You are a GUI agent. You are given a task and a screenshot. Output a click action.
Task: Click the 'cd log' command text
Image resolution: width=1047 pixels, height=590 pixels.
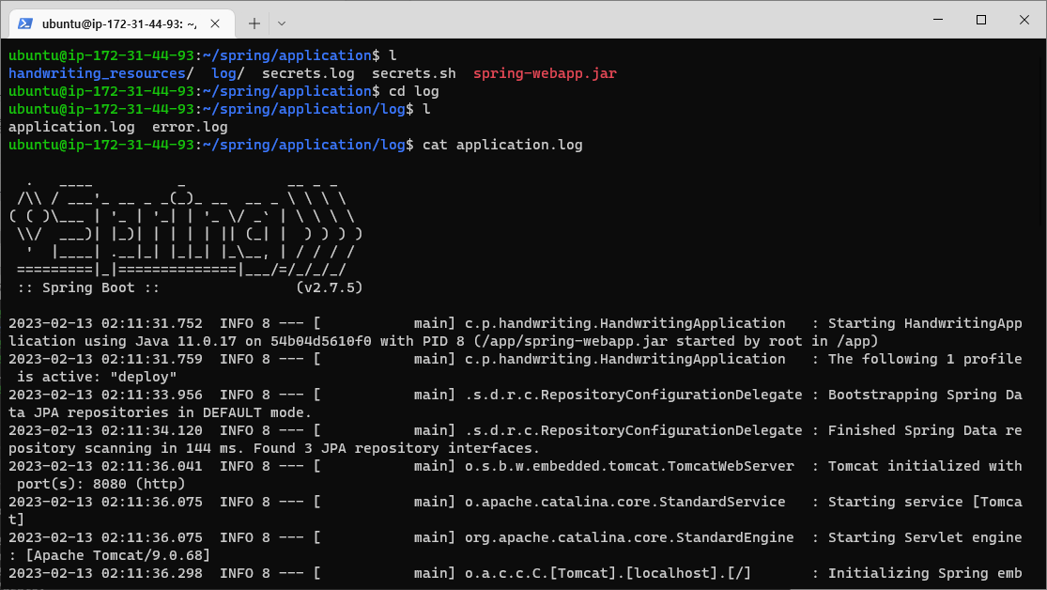tap(414, 91)
